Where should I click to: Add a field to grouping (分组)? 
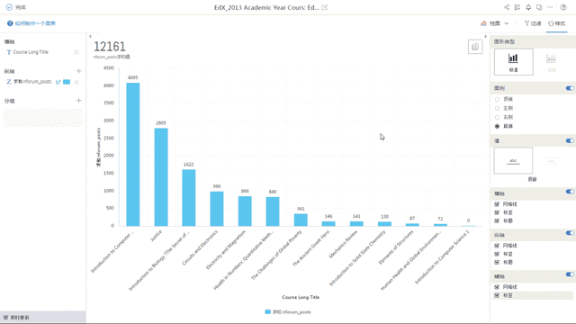tap(78, 100)
